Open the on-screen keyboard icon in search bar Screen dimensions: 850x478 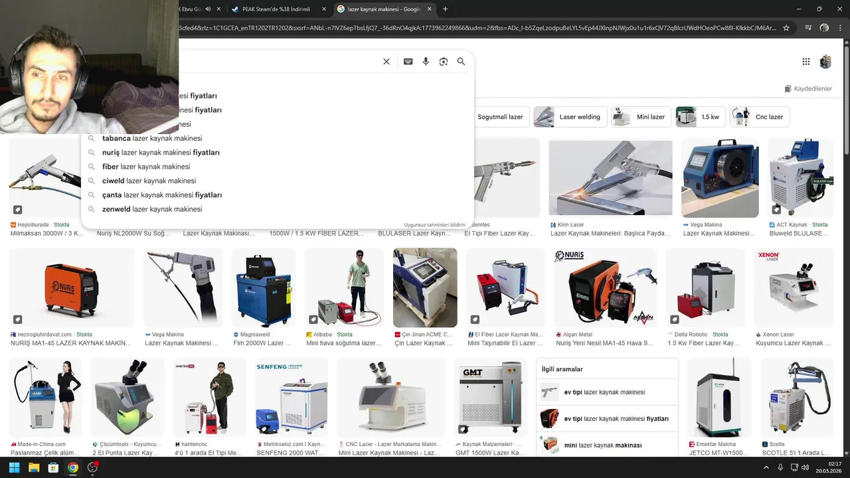(408, 62)
